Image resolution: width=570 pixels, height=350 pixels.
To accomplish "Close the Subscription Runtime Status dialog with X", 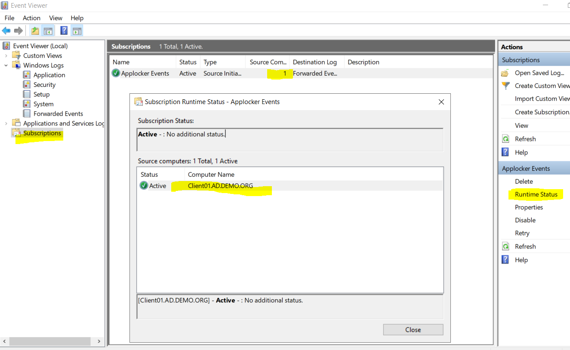I will 441,102.
